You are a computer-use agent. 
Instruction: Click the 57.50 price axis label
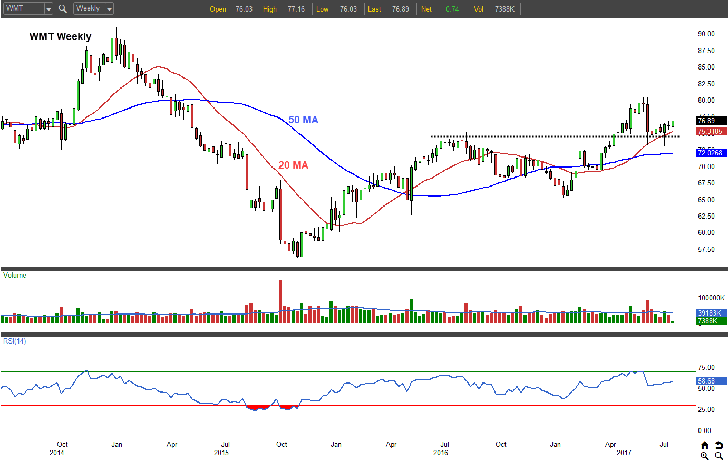point(706,249)
